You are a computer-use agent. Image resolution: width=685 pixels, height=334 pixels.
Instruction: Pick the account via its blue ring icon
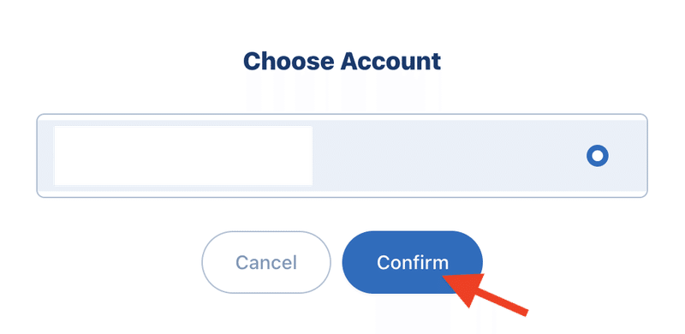[x=597, y=156]
